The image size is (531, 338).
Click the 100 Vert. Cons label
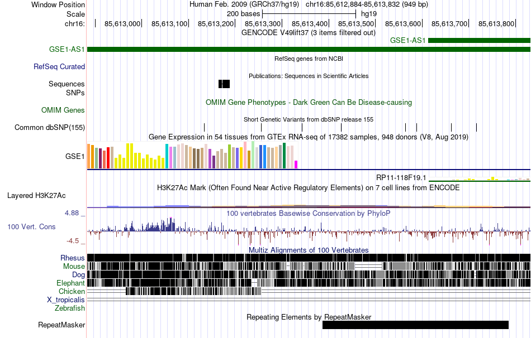click(31, 227)
